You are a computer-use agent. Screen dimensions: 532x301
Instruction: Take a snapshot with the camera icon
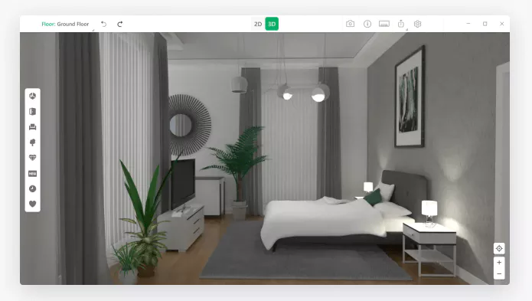(350, 24)
